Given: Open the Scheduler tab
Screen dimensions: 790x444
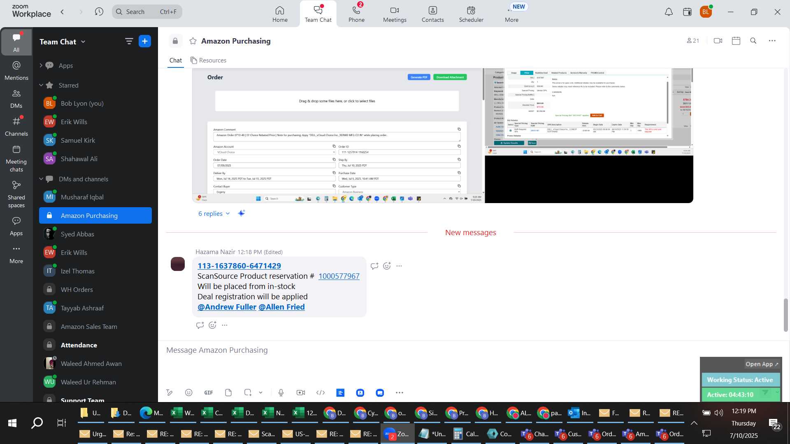Looking at the screenshot, I should tap(471, 14).
